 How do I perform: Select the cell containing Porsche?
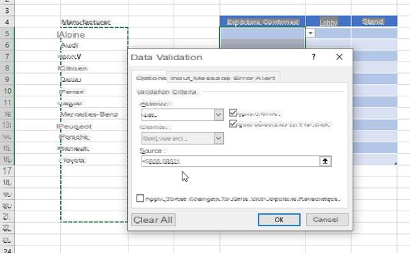click(x=94, y=137)
